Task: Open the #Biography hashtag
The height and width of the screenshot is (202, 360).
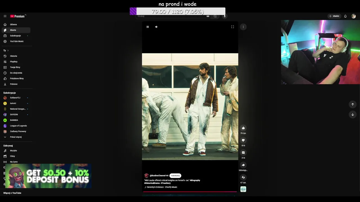Action: [x=195, y=180]
